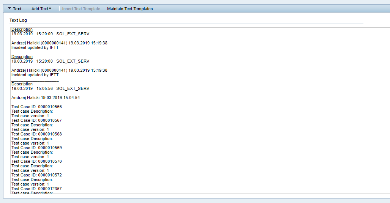Image resolution: width=390 pixels, height=203 pixels.
Task: Click Test Case ID: 0000010570
Action: click(36, 162)
